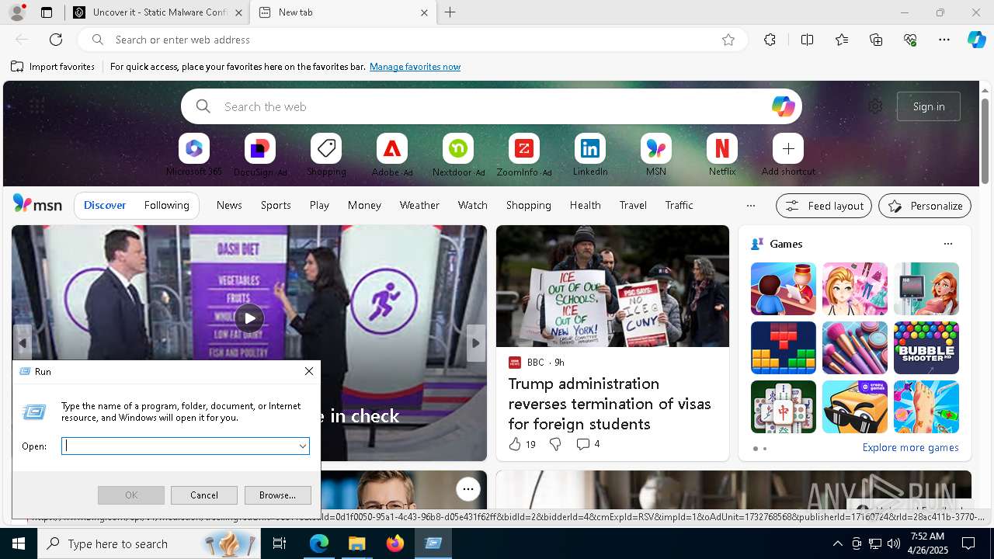Click the Search the web box

(492, 106)
